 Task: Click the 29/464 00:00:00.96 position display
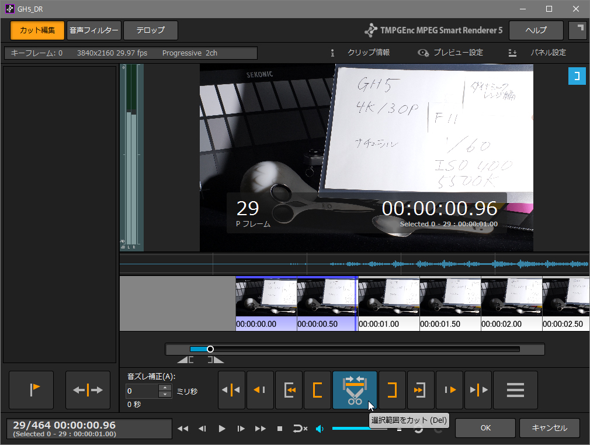pos(89,429)
